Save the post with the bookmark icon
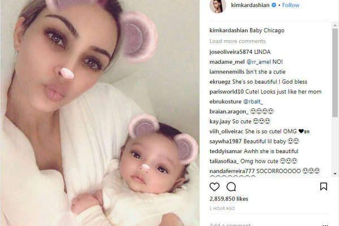Viewport: 339px width, 226px height. click(323, 186)
